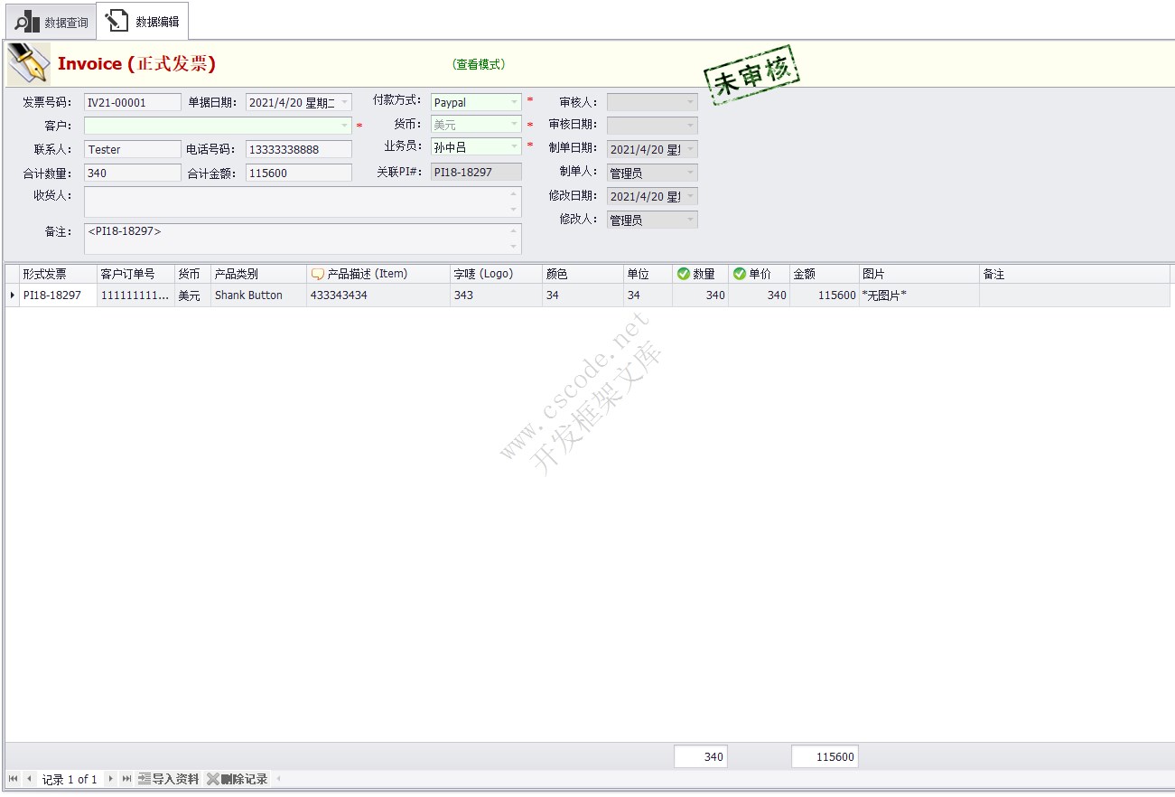This screenshot has height=797, width=1175.
Task: Click 导入资料 import data button
Action: coord(169,779)
